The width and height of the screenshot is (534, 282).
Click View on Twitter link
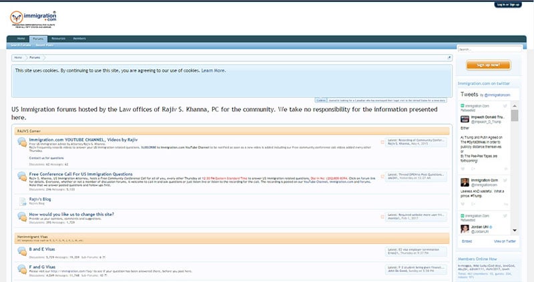(505, 241)
